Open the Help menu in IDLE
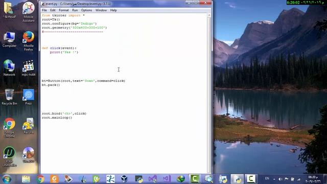The height and width of the screenshot is (184, 327). pos(113,10)
